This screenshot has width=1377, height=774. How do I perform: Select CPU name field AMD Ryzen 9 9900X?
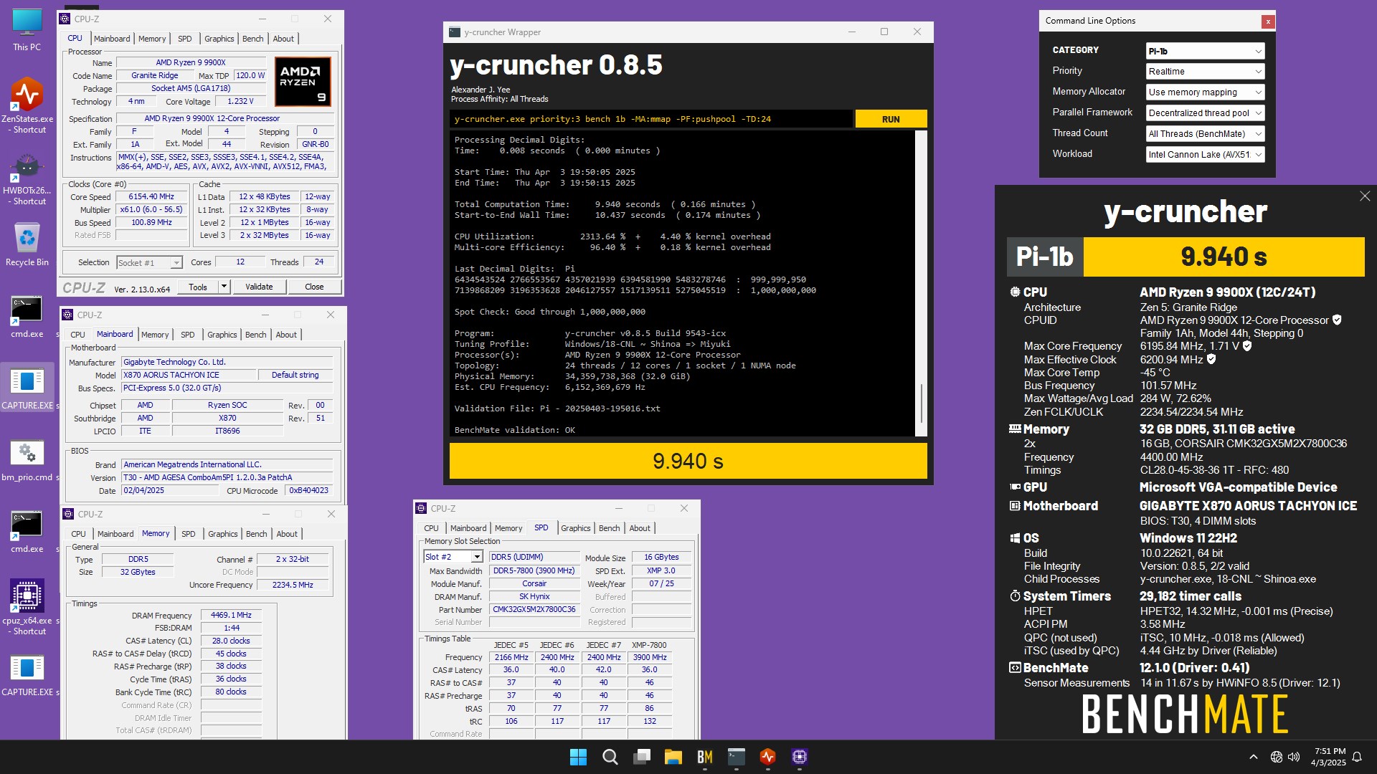pos(190,63)
